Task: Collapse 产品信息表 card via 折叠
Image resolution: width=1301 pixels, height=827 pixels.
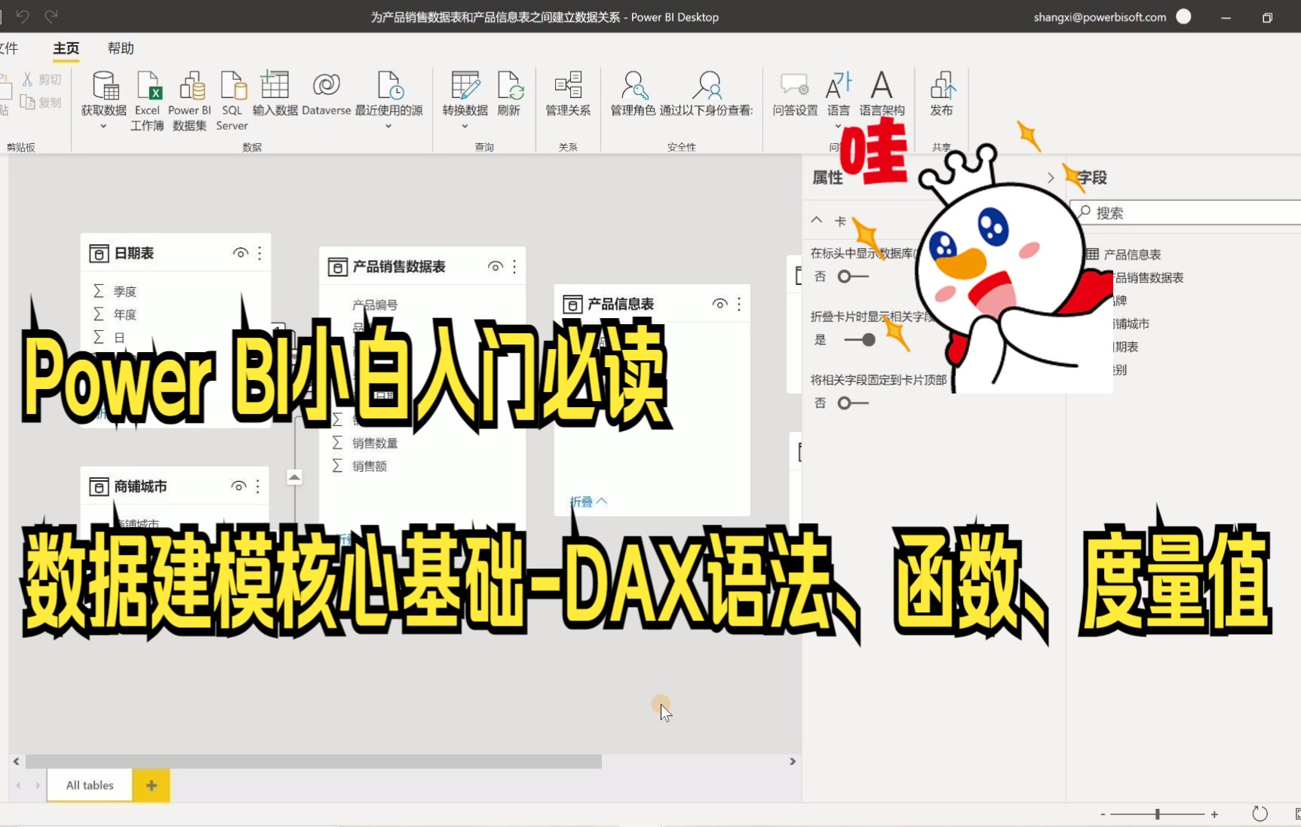Action: coord(588,501)
